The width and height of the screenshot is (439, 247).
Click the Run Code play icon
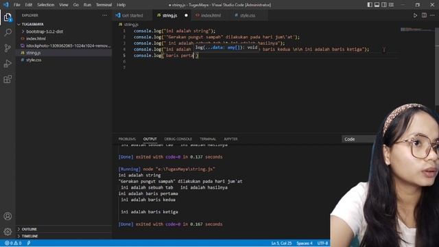(x=415, y=15)
